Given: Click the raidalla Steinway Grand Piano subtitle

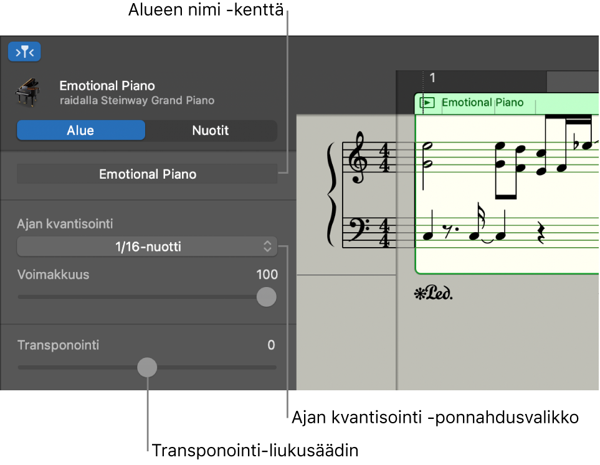Looking at the screenshot, I should [137, 101].
